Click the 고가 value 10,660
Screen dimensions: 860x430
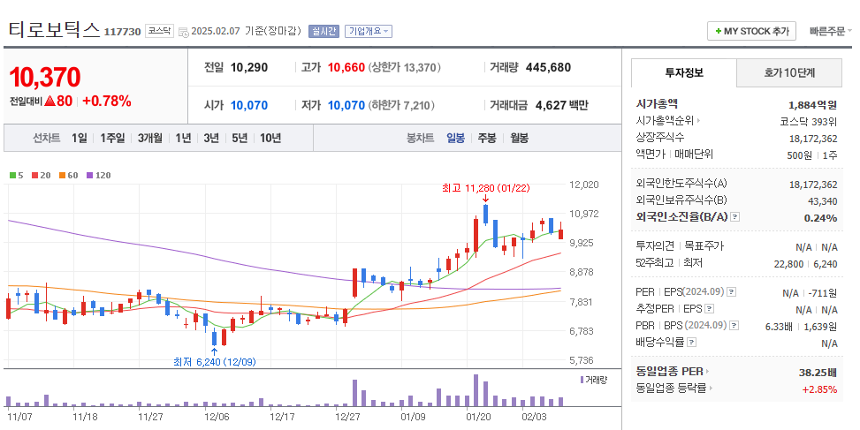[346, 67]
